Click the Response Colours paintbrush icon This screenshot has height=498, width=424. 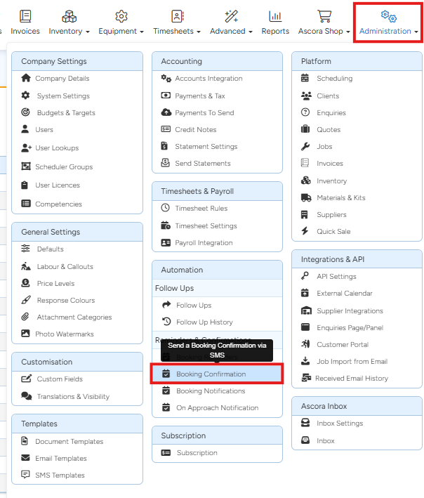pyautogui.click(x=26, y=301)
